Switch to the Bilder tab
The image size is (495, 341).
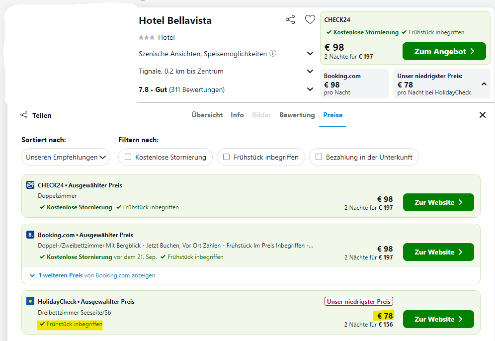click(261, 115)
